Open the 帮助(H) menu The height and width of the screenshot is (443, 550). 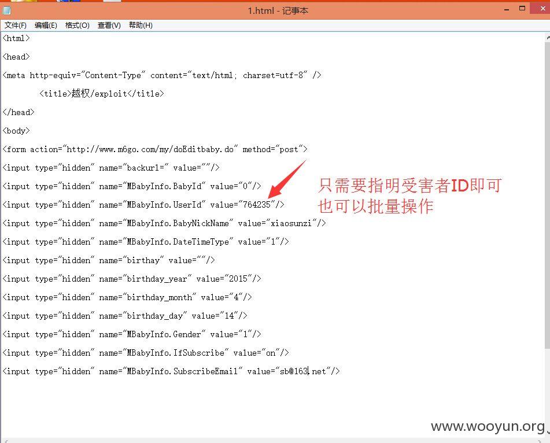[x=141, y=25]
